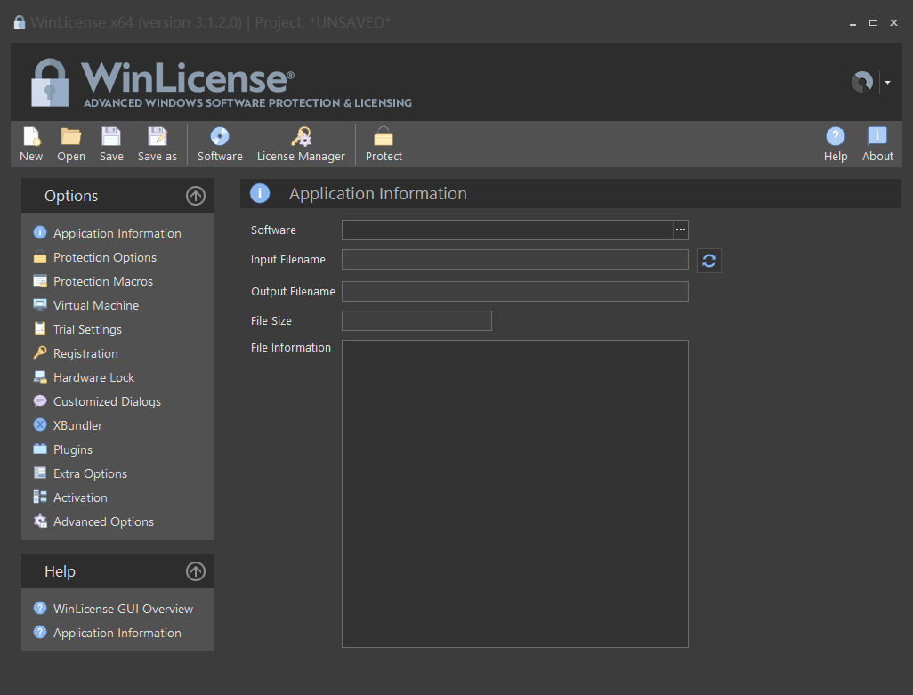Image resolution: width=913 pixels, height=695 pixels.
Task: Open the WinLicense GUI Overview help link
Action: (x=123, y=609)
